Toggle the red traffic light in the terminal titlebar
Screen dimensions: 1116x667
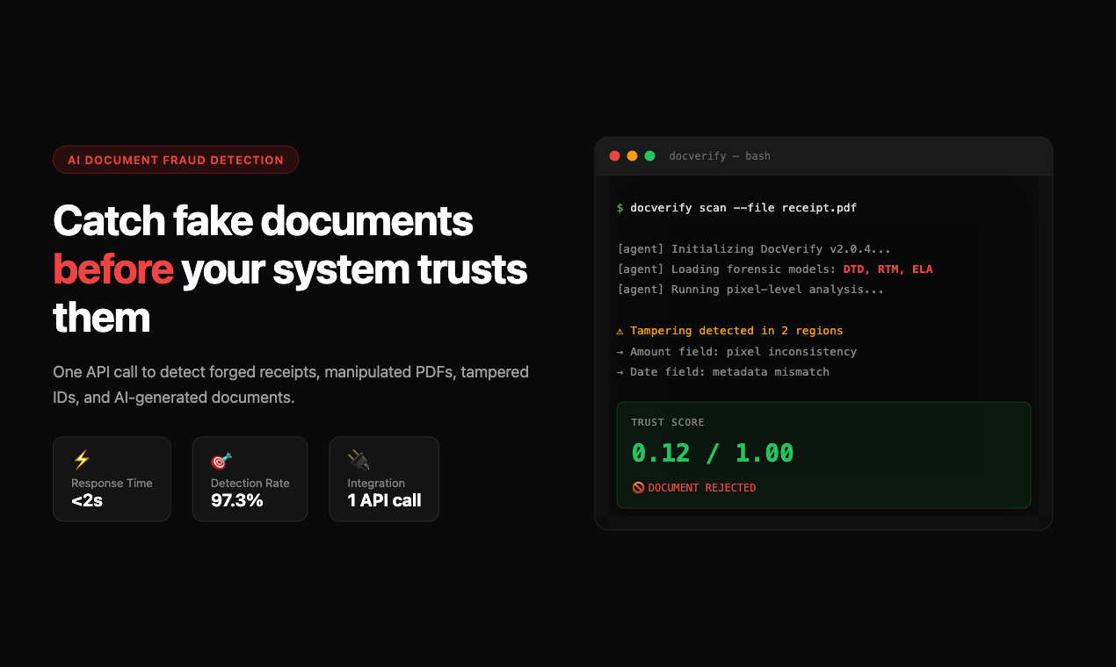click(x=614, y=155)
